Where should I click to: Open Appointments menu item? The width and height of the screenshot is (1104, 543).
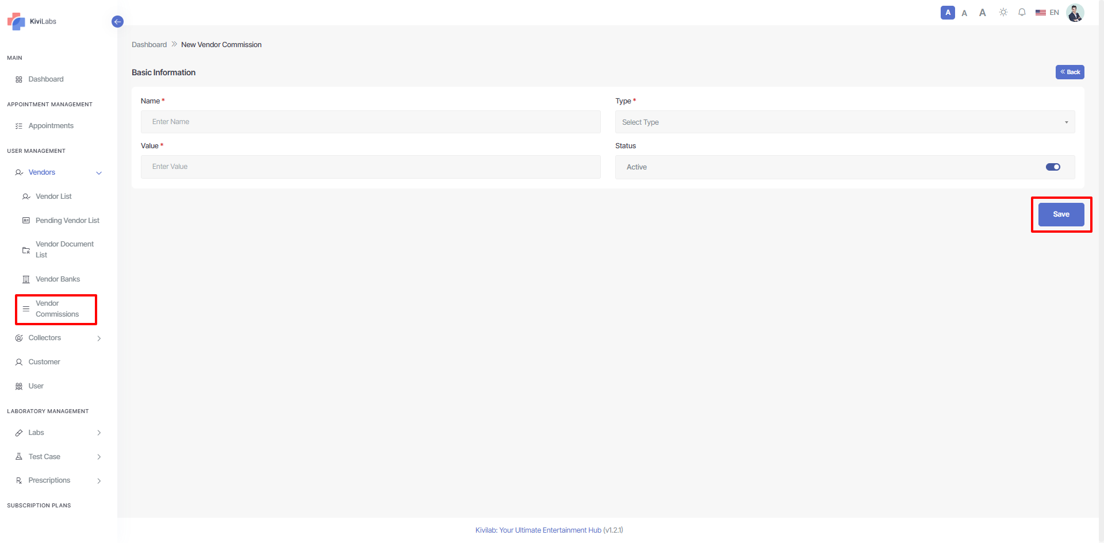[51, 126]
